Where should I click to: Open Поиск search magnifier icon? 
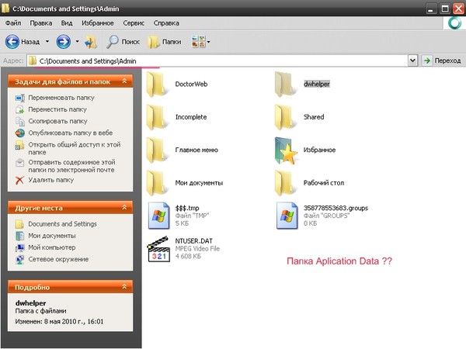coord(113,42)
